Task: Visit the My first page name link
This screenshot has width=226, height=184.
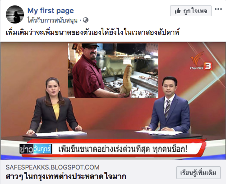Action: [x=51, y=10]
